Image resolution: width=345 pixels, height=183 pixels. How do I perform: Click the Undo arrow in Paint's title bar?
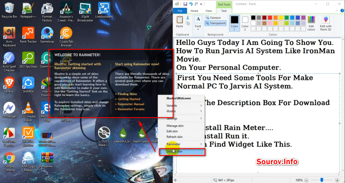coord(191,4)
